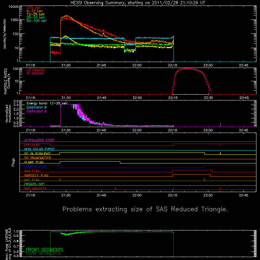
Task: Select the PARTICLE_FLAG label
Action: tap(36, 175)
